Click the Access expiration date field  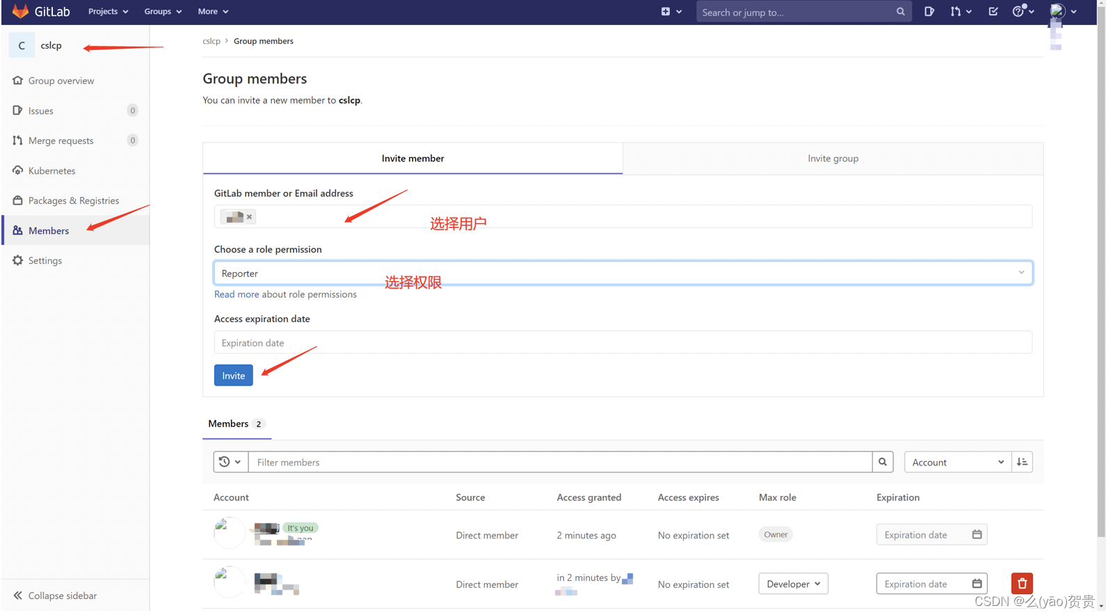point(623,343)
